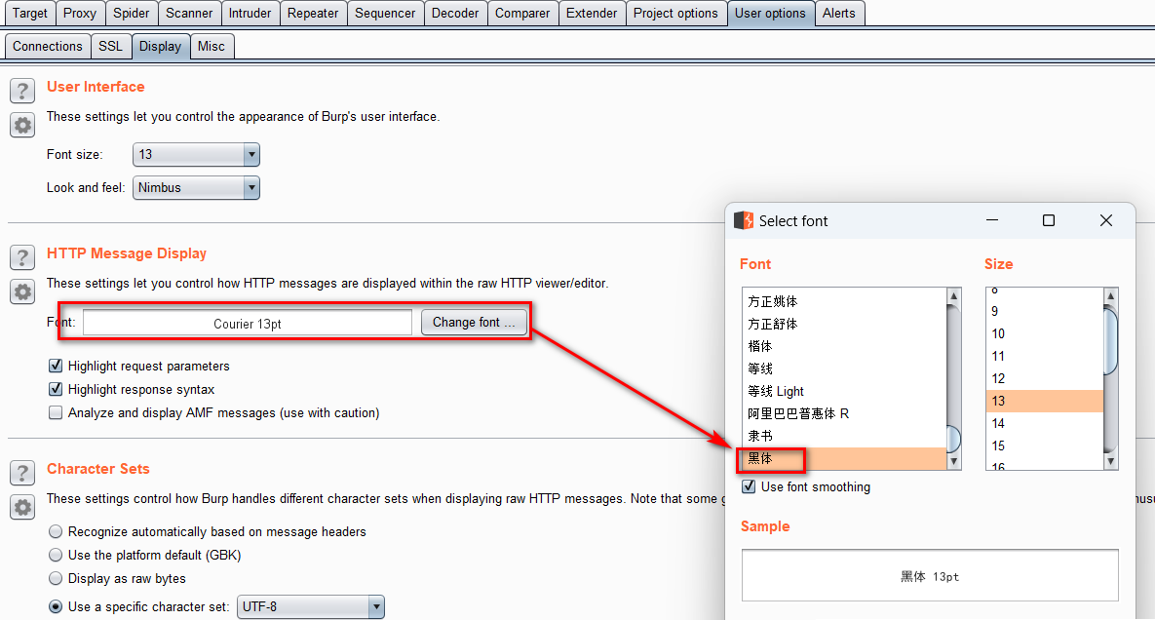The height and width of the screenshot is (620, 1155).
Task: Open help for User Interface section
Action: tap(22, 91)
